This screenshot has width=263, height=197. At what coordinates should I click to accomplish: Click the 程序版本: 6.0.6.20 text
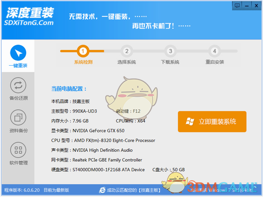click(x=22, y=190)
